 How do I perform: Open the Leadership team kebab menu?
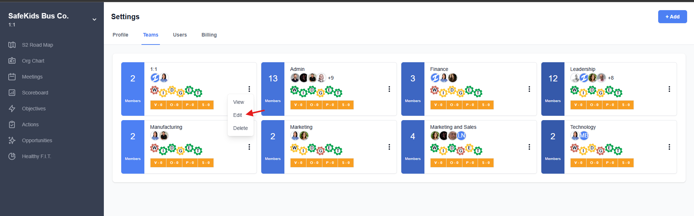[669, 89]
